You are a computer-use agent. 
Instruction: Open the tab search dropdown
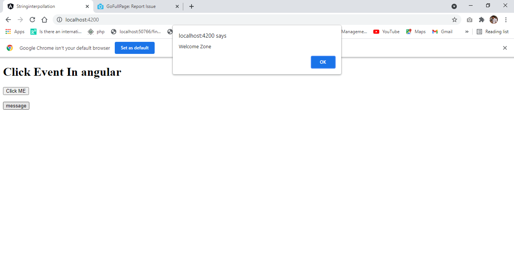454,6
